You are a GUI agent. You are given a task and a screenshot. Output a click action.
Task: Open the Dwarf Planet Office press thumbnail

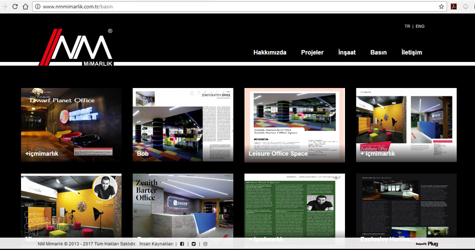click(71, 125)
